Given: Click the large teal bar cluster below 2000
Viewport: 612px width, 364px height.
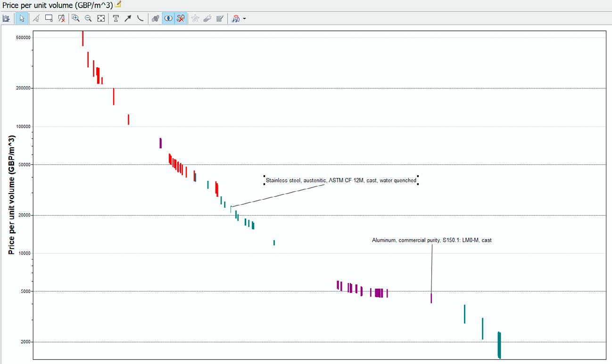Looking at the screenshot, I should click(499, 345).
